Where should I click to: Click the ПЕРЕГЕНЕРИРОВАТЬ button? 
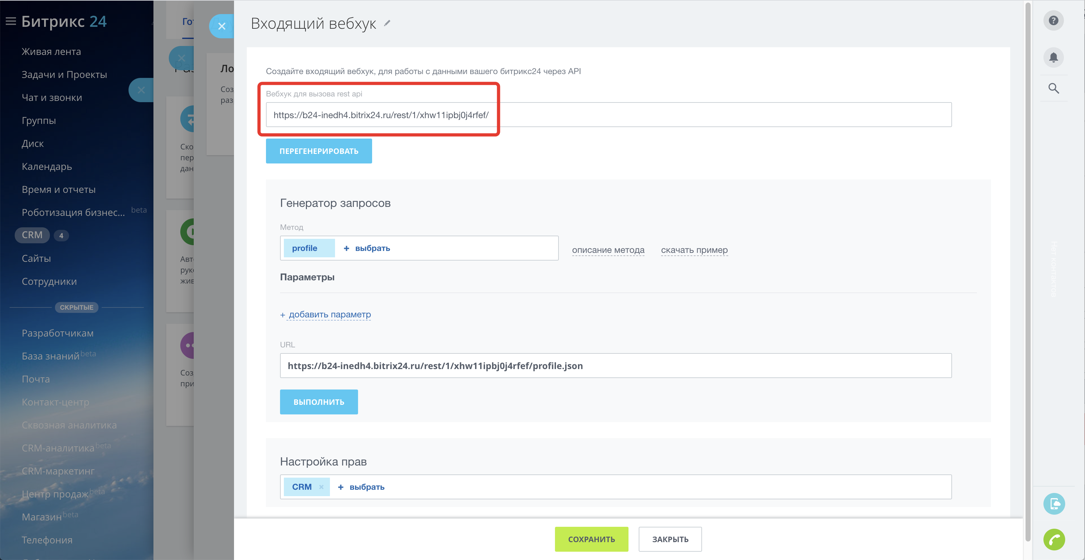pyautogui.click(x=319, y=151)
